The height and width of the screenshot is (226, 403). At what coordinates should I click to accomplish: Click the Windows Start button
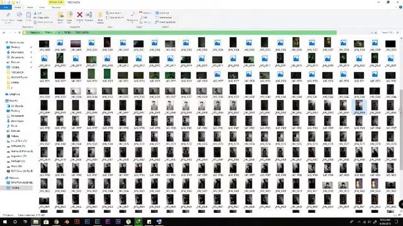click(x=4, y=222)
